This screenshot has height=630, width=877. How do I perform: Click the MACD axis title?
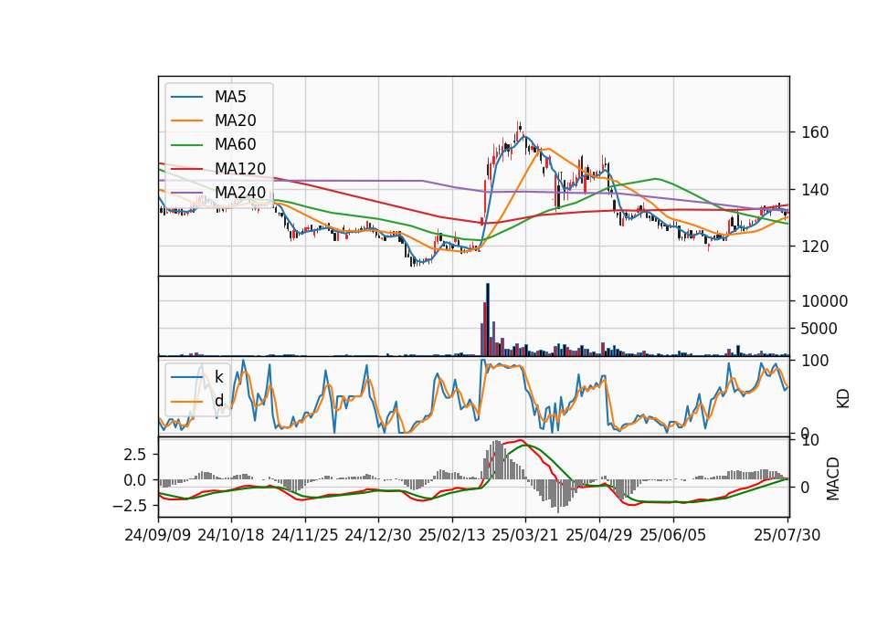tap(833, 478)
